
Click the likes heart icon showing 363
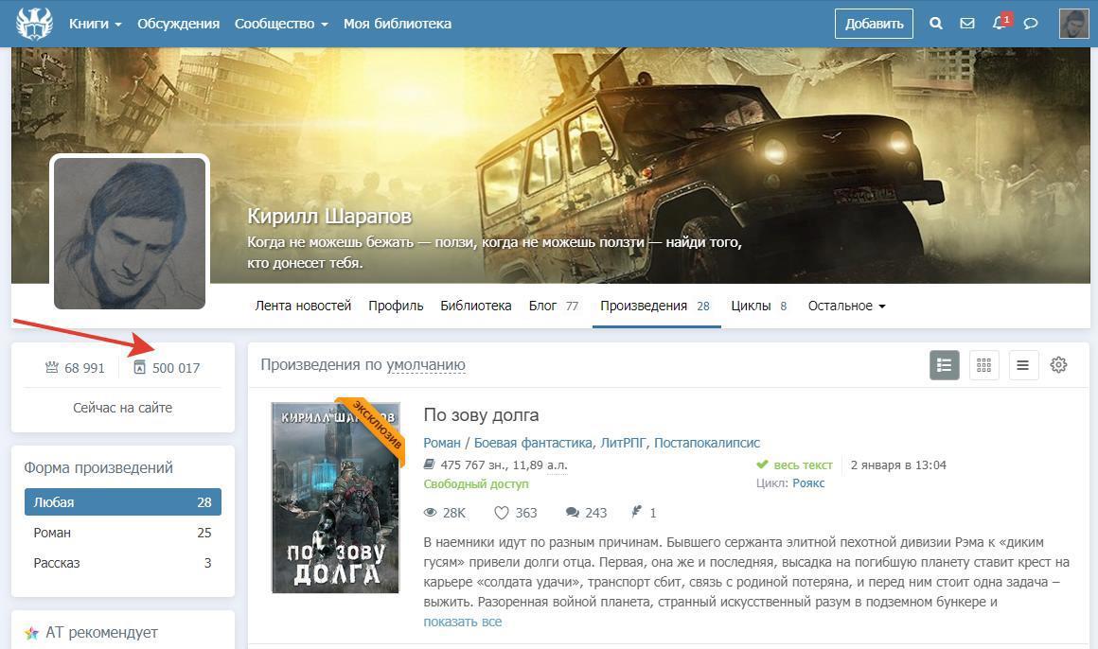click(502, 513)
